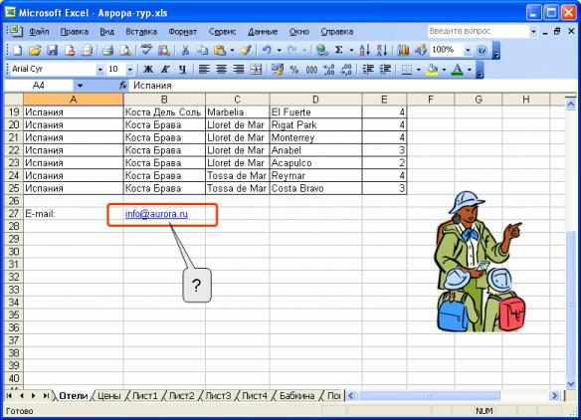Viewport: 581px width, 420px height.
Task: Open the Arial Cyr font dropdown
Action: [x=99, y=70]
